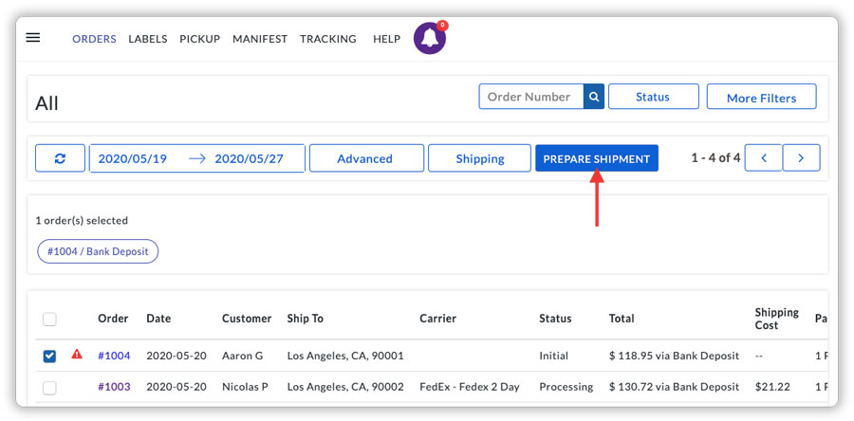854x421 pixels.
Task: Open the Advanced options dropdown
Action: point(365,158)
